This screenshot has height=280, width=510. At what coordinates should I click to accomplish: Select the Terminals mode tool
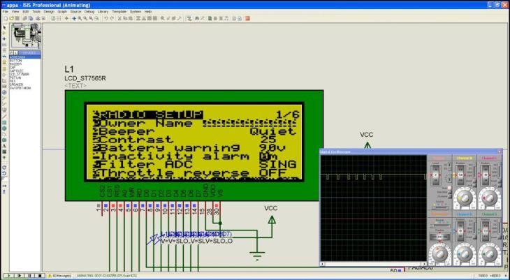pos(5,68)
